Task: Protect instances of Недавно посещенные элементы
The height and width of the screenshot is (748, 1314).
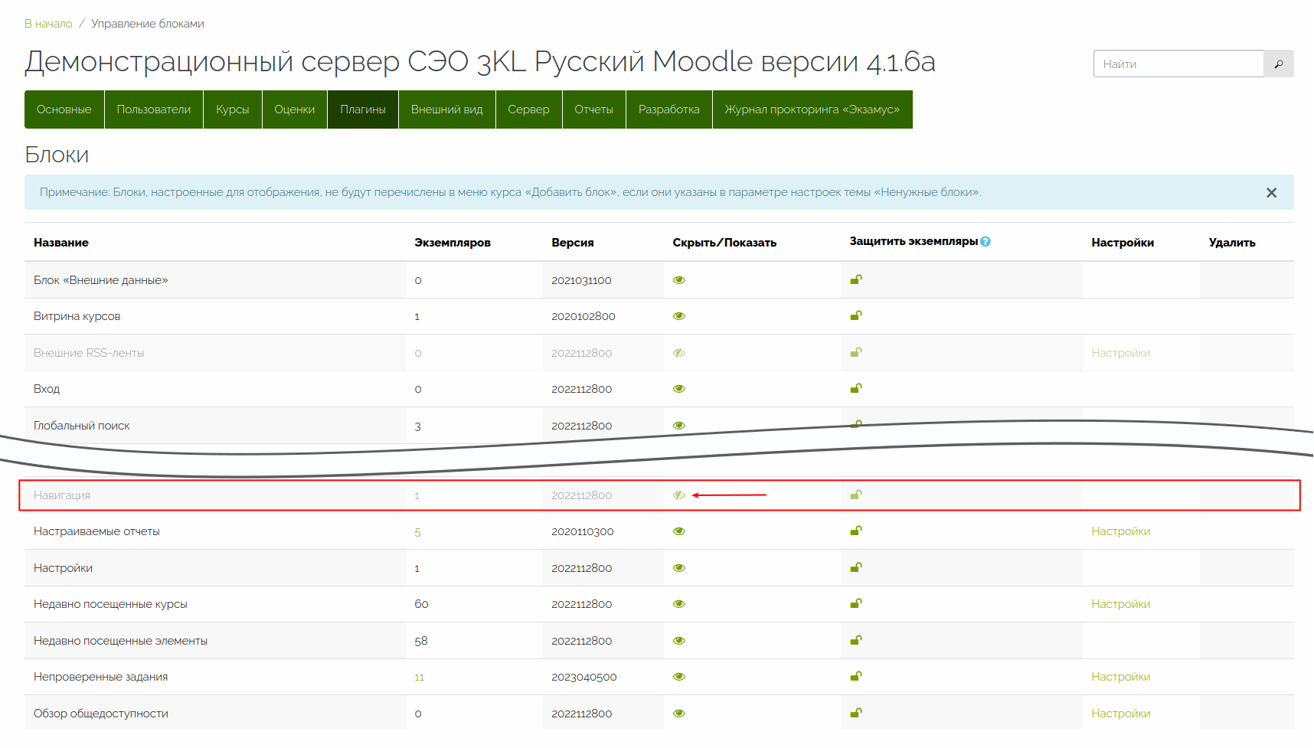Action: pyautogui.click(x=856, y=640)
